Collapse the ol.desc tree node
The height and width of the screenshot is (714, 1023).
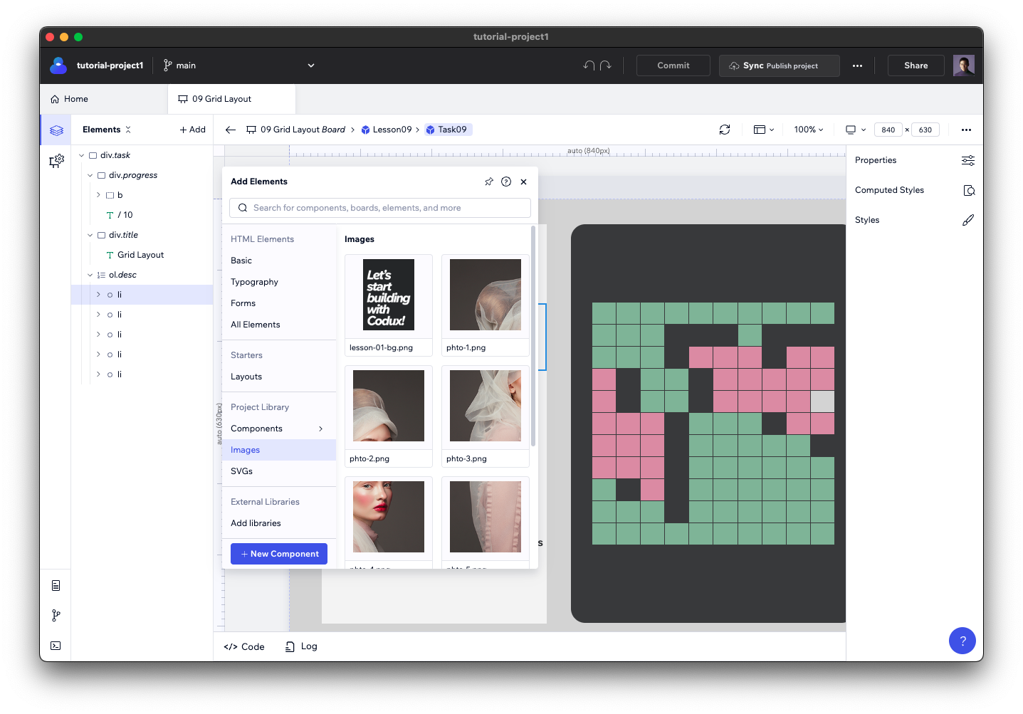pos(90,275)
